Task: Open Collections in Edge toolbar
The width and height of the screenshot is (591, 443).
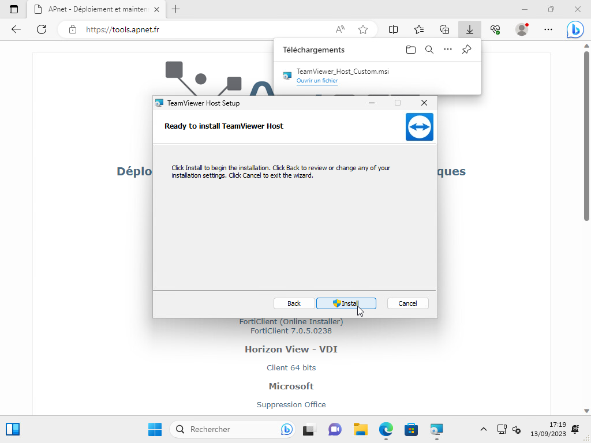Action: click(x=444, y=29)
